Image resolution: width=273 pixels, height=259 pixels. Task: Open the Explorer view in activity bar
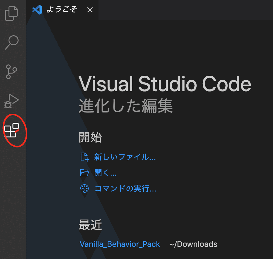[12, 13]
